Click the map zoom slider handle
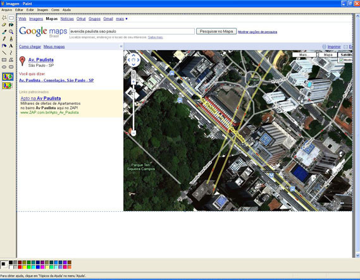 [133, 91]
